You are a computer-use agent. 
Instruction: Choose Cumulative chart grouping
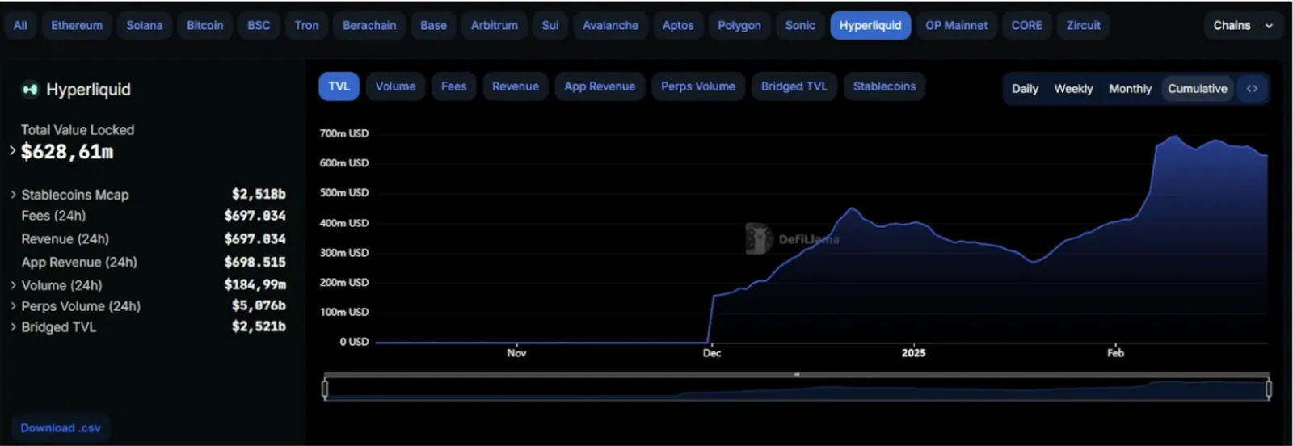1197,89
